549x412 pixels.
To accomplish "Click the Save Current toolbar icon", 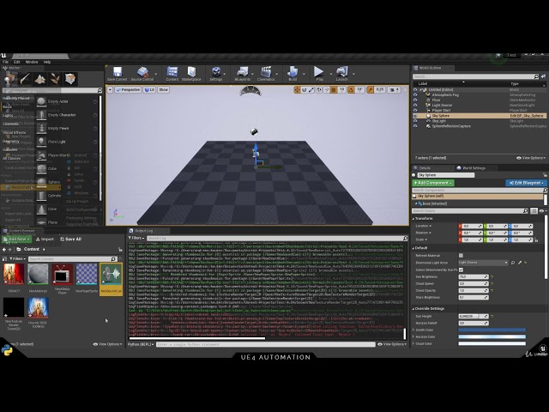I will tap(117, 72).
